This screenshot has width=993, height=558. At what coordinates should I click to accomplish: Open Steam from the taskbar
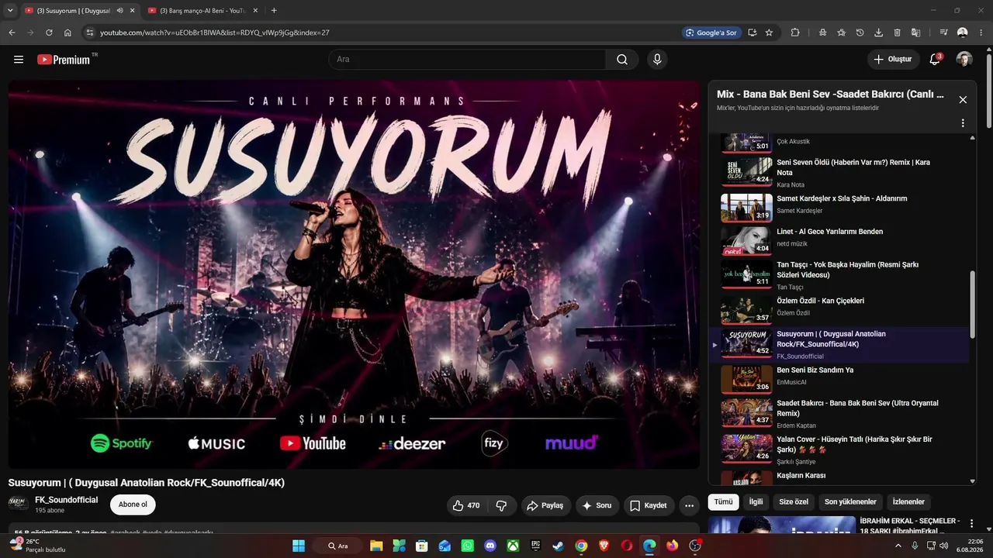point(559,546)
